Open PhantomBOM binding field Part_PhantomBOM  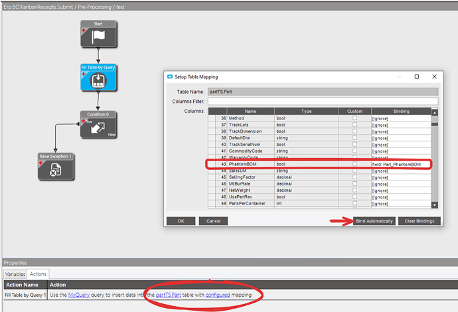(x=401, y=164)
